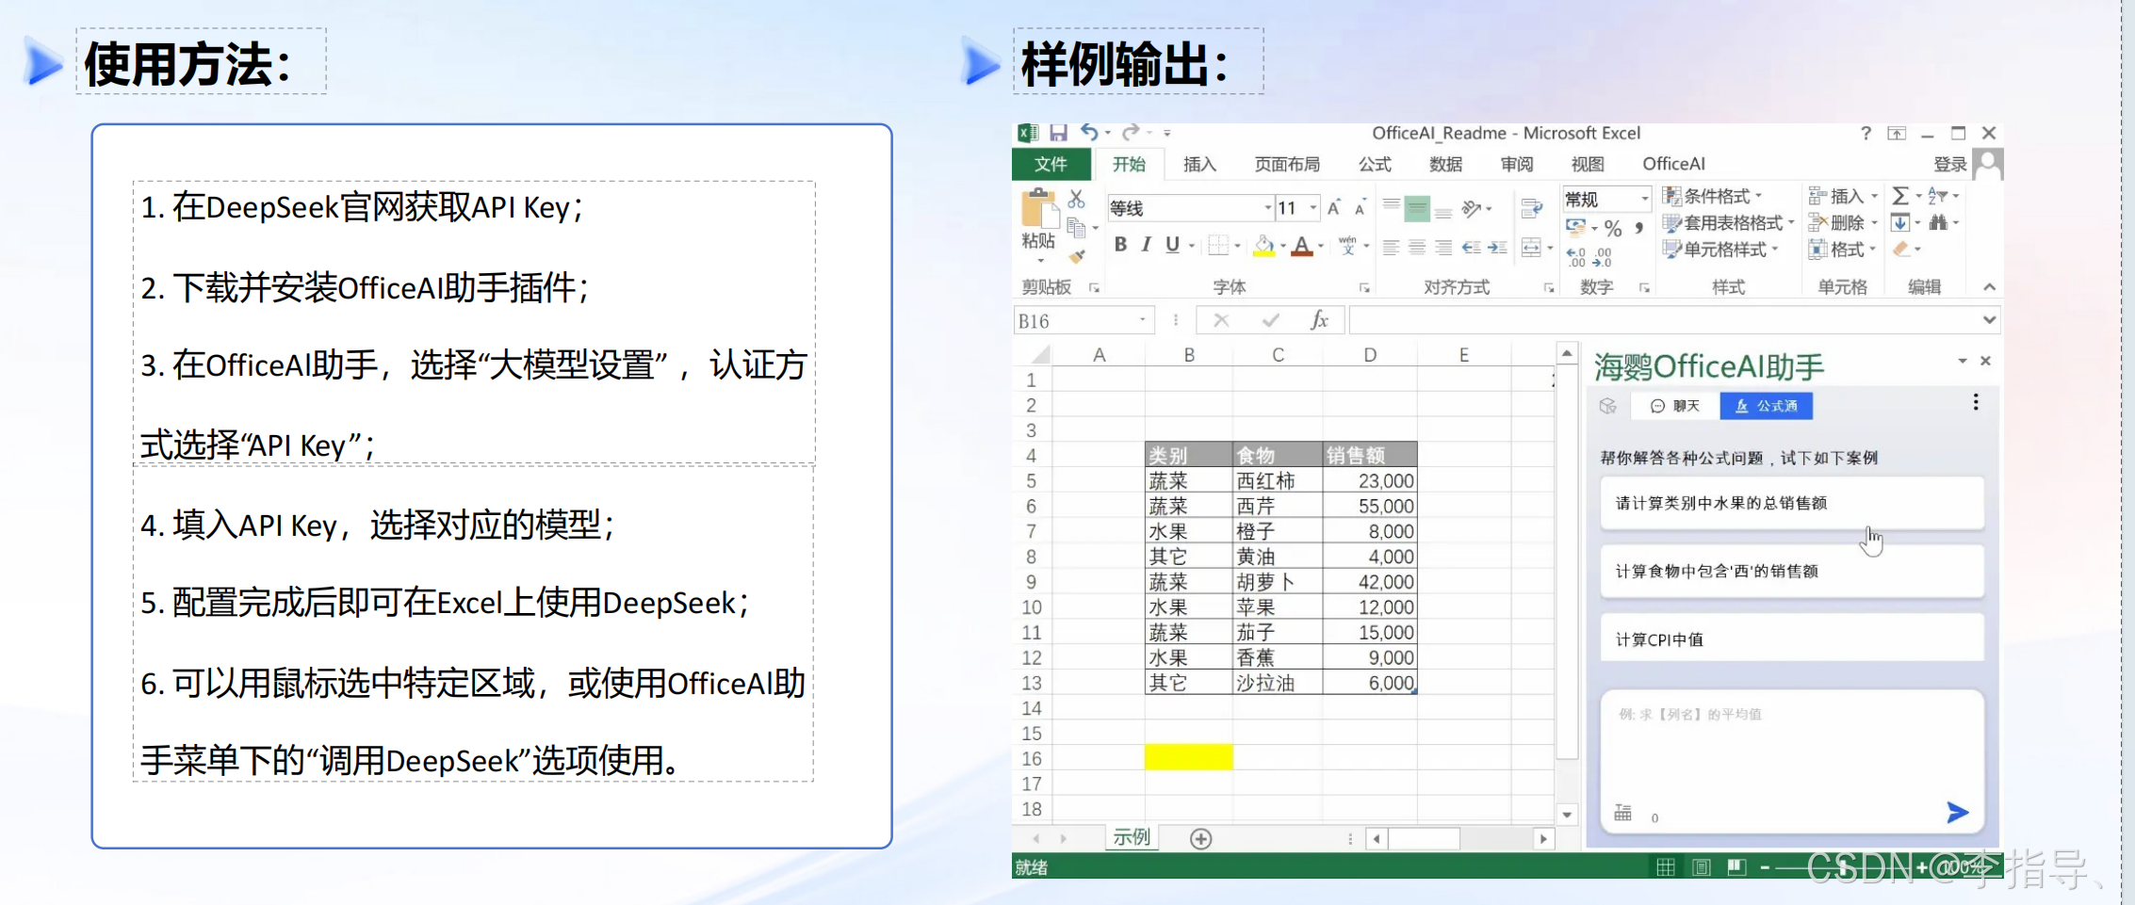Click example 计算食物中包含'西'的销售额
Image resolution: width=2135 pixels, height=905 pixels.
coord(1792,571)
